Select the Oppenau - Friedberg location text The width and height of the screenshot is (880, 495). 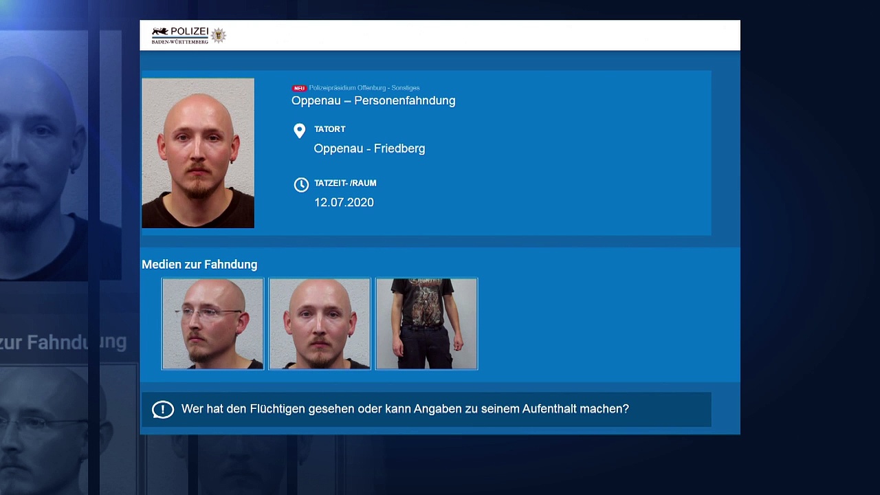tap(369, 148)
